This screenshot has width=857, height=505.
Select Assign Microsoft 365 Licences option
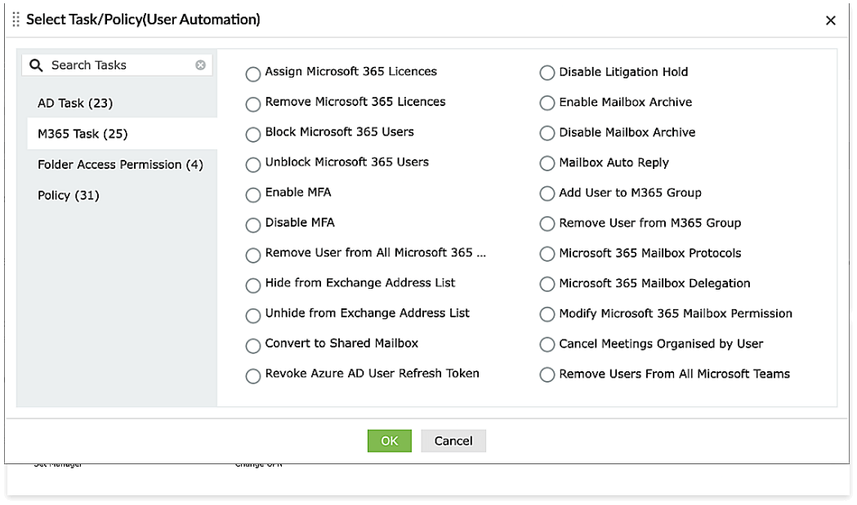(253, 74)
